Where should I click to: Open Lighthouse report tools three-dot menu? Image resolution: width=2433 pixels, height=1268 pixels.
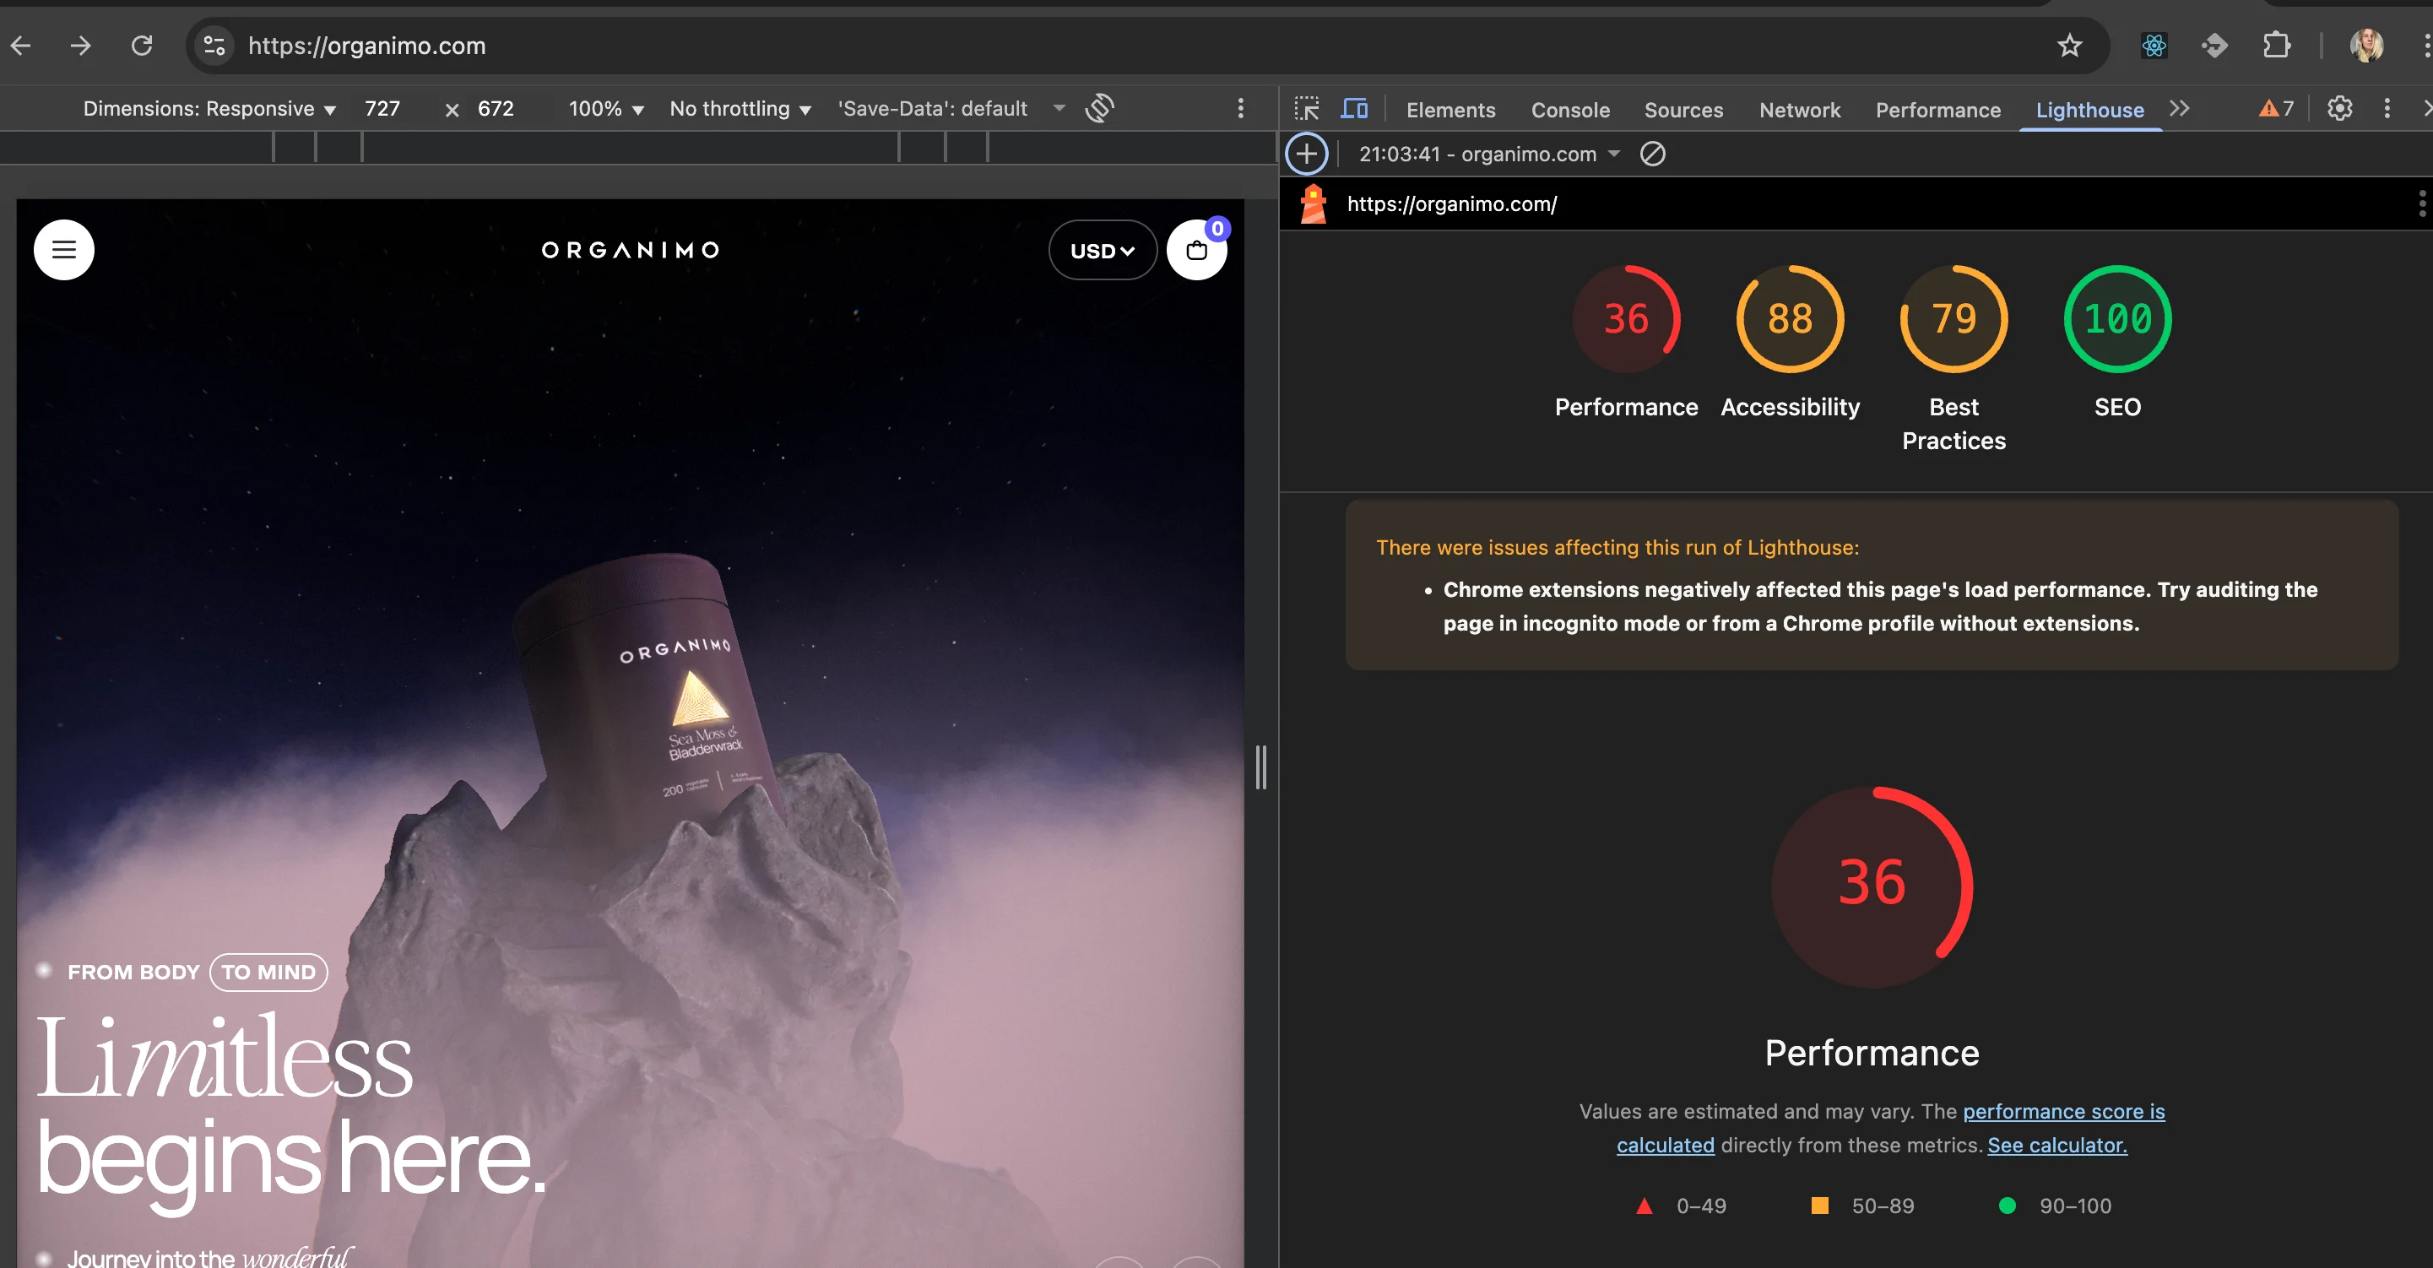click(2422, 203)
